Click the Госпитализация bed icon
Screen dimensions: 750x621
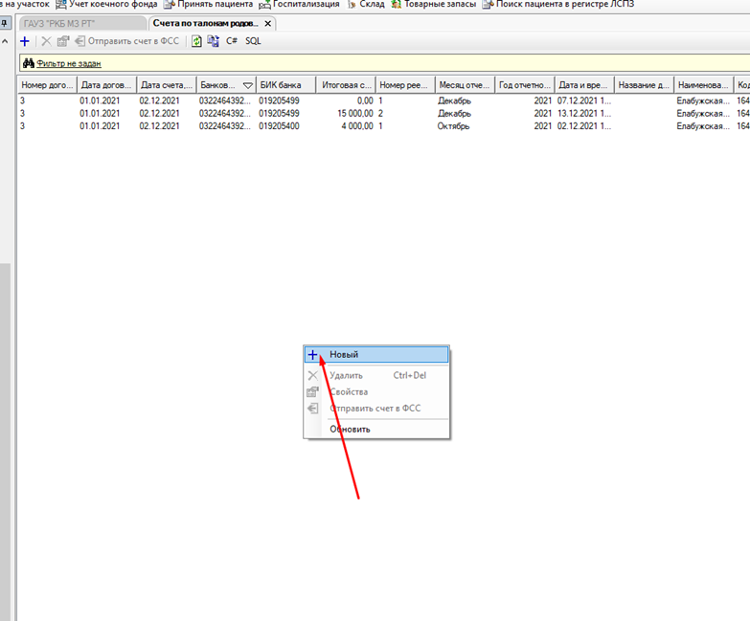pos(264,5)
